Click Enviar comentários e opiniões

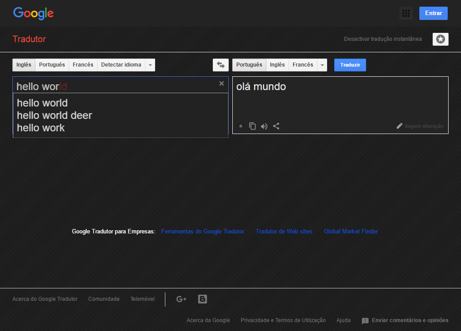405,320
